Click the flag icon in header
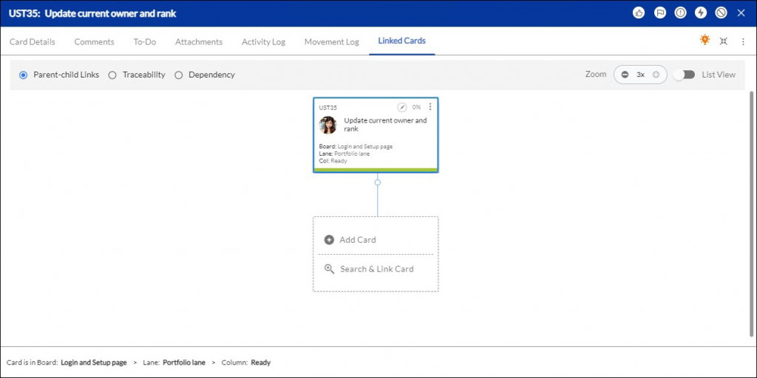 [x=659, y=13]
